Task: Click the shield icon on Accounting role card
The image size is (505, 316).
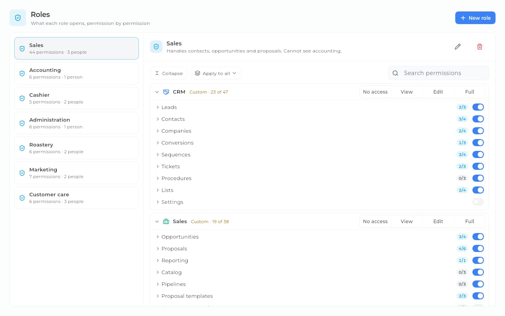Action: (22, 73)
